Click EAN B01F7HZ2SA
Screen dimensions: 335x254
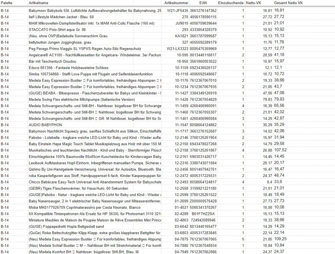pyautogui.click(x=203, y=214)
